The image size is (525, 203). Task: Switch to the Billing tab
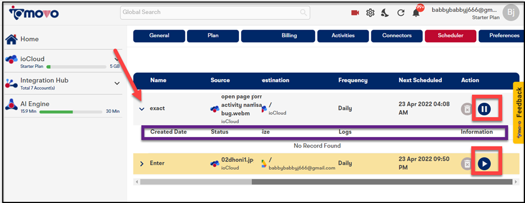tap(278, 36)
